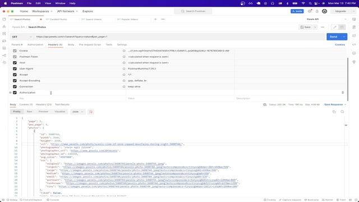Open the JSON format dropdown
Image resolution: width=359 pixels, height=202 pixels.
click(x=77, y=112)
